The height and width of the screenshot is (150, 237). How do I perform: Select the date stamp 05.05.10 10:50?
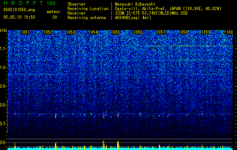click(x=19, y=17)
